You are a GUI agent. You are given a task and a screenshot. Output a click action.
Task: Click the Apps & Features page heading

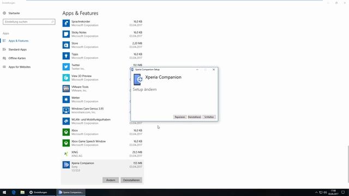pyautogui.click(x=80, y=13)
